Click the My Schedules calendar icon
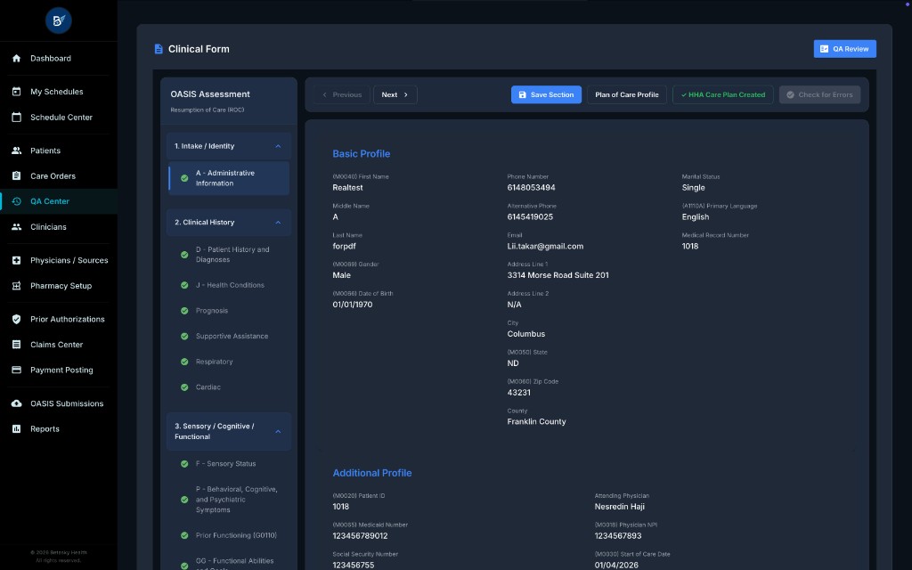 click(x=16, y=92)
